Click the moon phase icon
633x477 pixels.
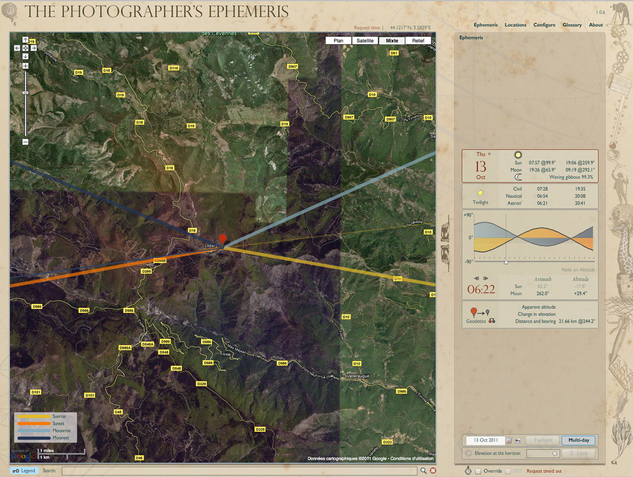tap(518, 178)
